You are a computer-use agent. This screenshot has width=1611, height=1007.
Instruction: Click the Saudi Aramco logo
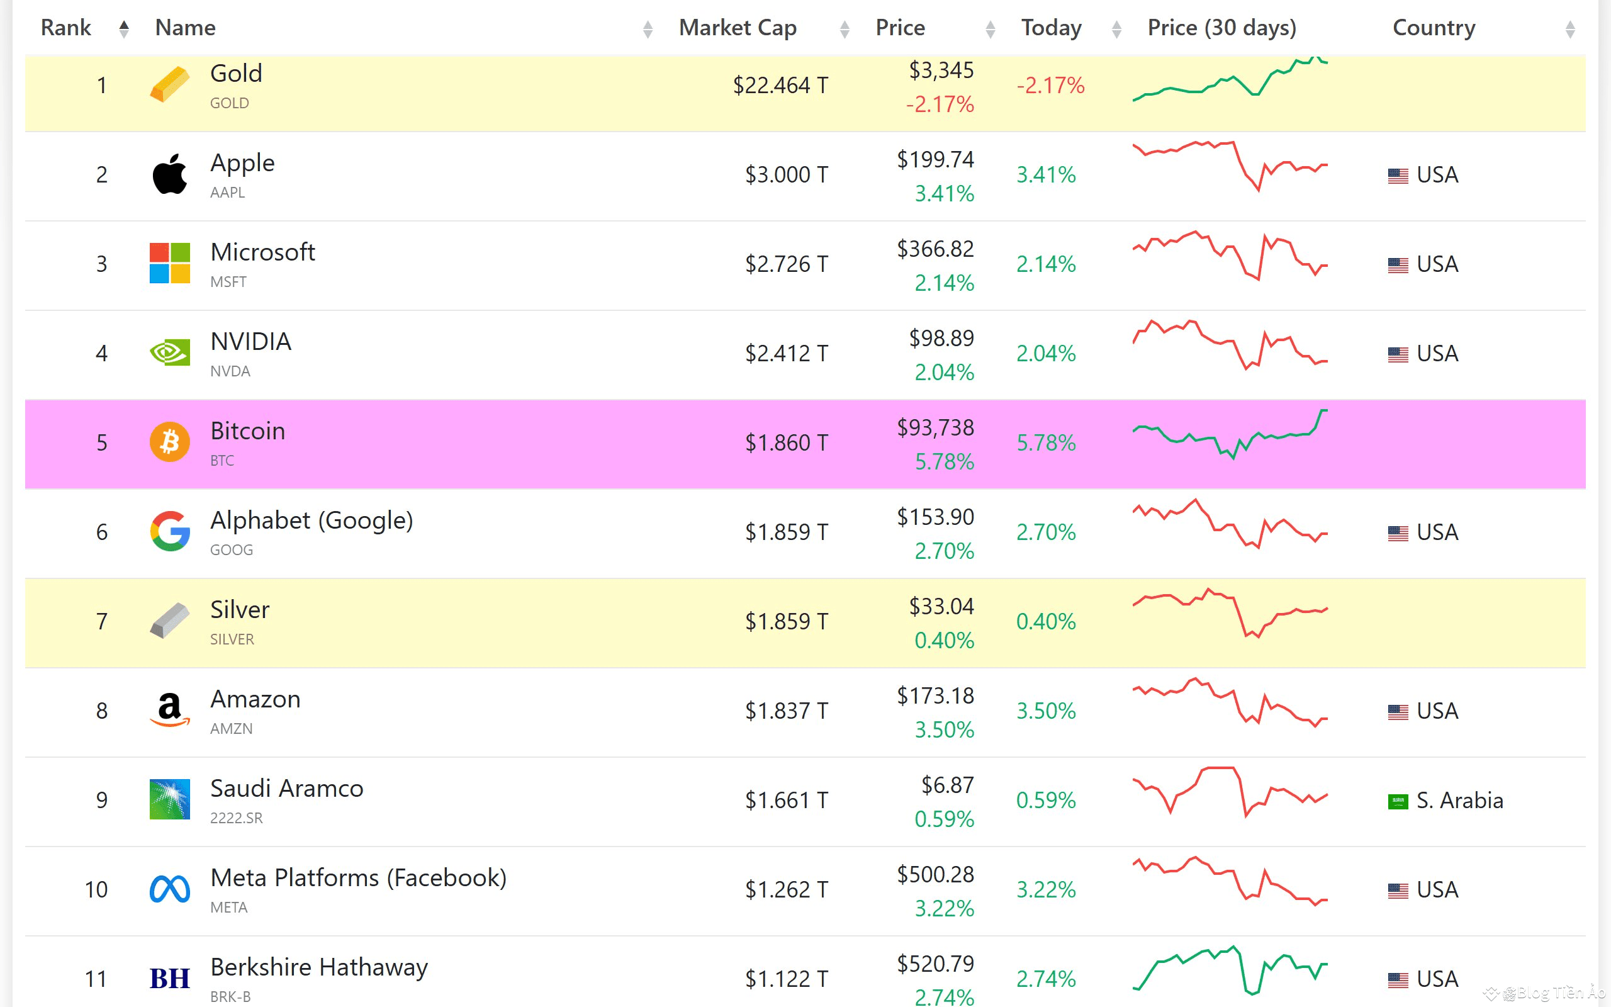169,799
